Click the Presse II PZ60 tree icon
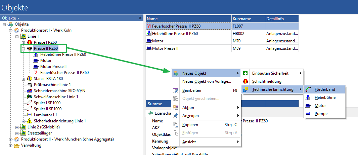Viewport: 358px width, 155px height. tap(30, 48)
